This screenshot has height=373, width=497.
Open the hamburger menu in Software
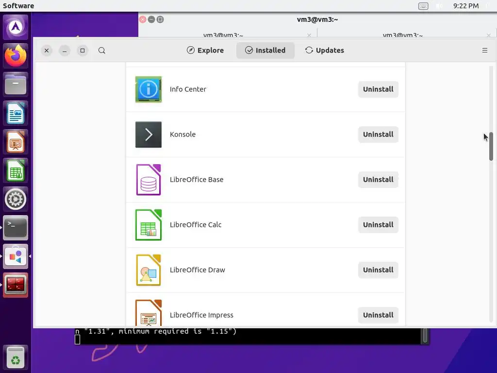point(485,51)
